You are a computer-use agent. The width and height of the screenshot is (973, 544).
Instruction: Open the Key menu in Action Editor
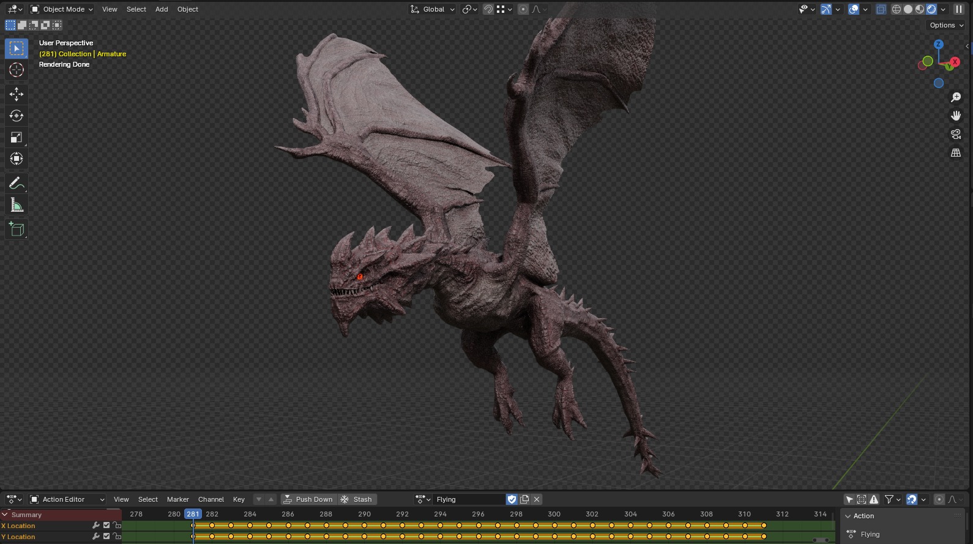tap(239, 499)
